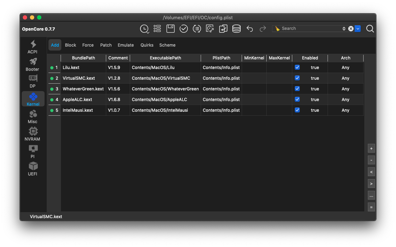
Task: Open the UEFI section
Action: click(x=32, y=169)
